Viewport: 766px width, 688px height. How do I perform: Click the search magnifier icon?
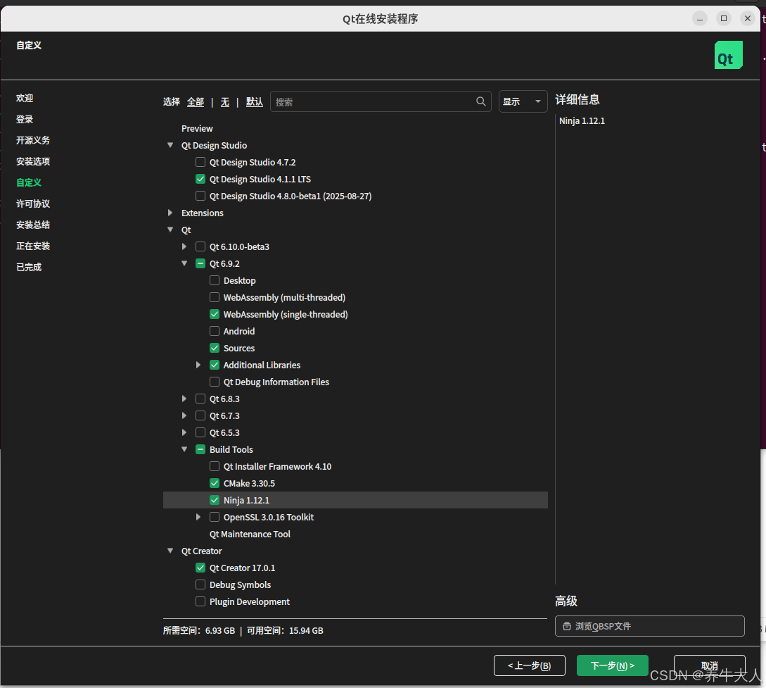pos(480,101)
